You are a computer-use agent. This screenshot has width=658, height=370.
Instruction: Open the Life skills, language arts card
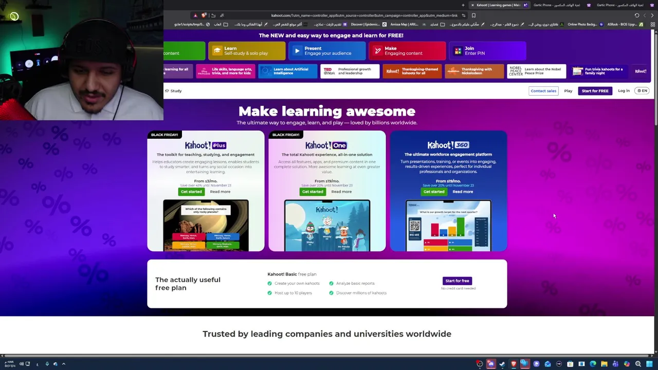(225, 71)
